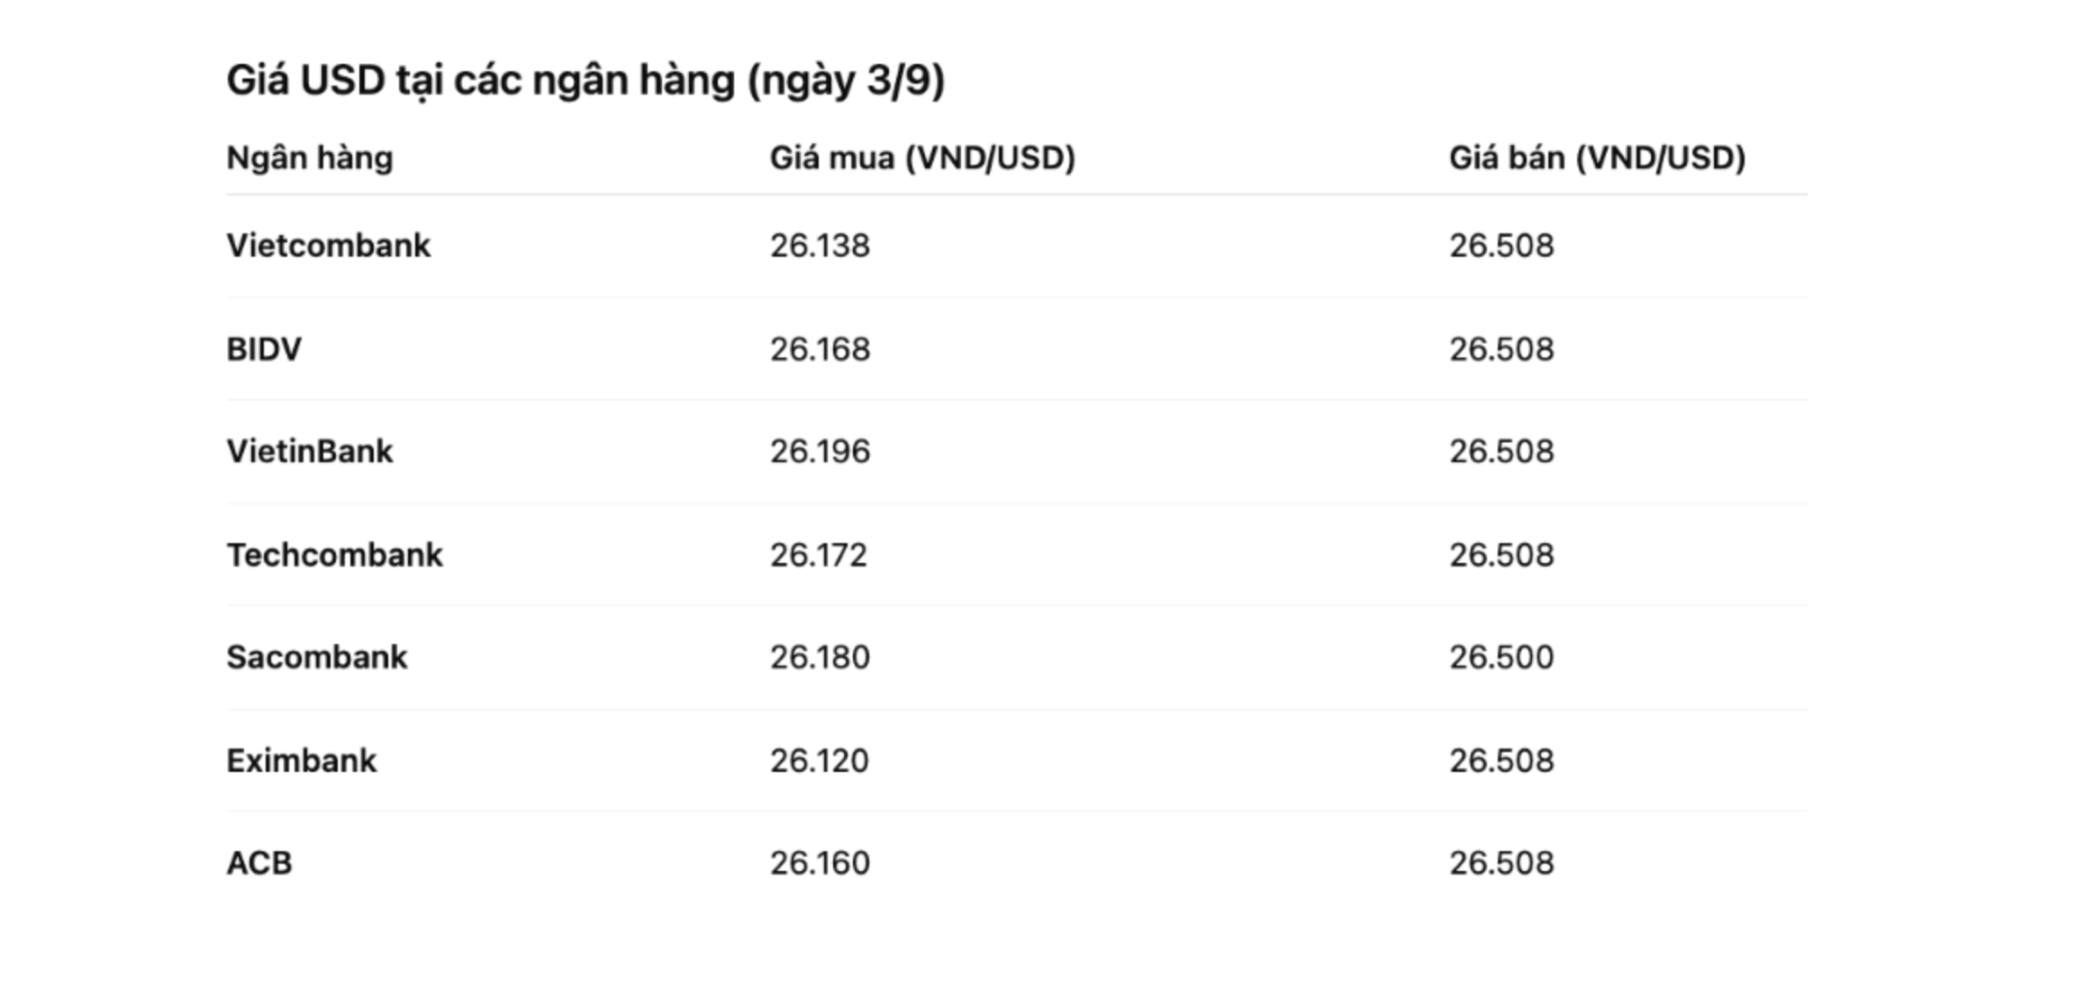
Task: Click the Eximbank bank name
Action: click(302, 761)
